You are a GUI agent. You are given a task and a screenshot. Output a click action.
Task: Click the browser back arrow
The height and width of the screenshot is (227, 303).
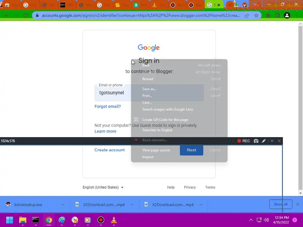[x=7, y=15]
